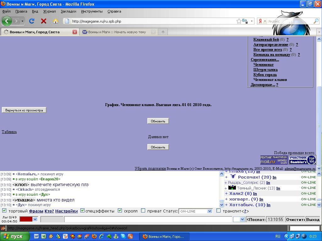The image size is (322, 241).
Task: Click the dark red color swatch
Action: [x=26, y=219]
